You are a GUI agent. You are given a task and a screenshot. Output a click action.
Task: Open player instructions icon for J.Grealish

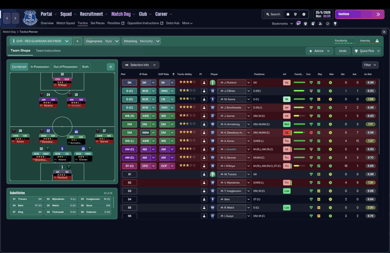click(x=204, y=149)
